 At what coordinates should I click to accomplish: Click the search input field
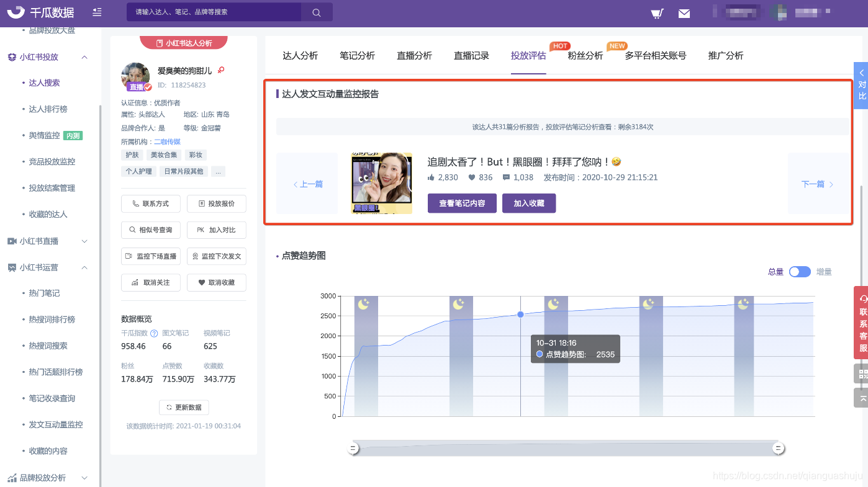click(214, 12)
